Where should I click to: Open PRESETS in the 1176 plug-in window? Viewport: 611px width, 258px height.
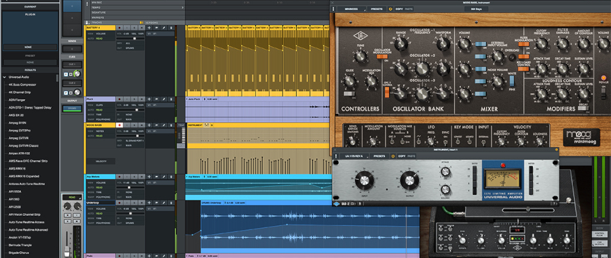[x=379, y=156]
